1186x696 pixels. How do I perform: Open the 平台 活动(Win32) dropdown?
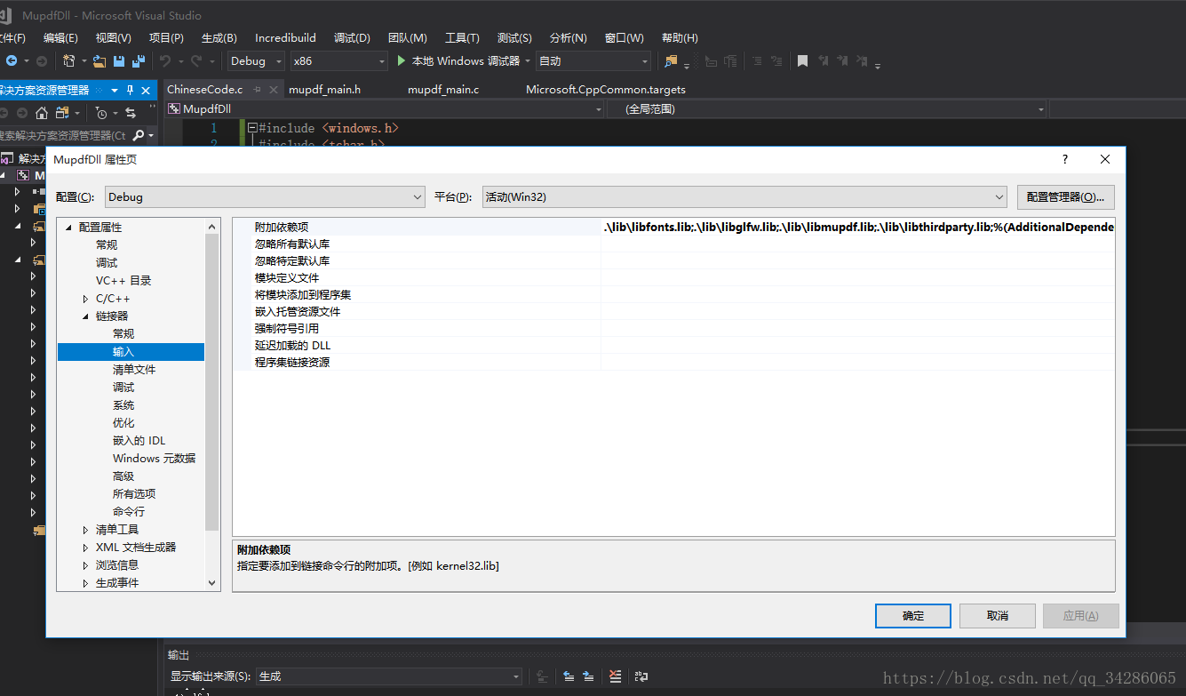[x=744, y=196]
